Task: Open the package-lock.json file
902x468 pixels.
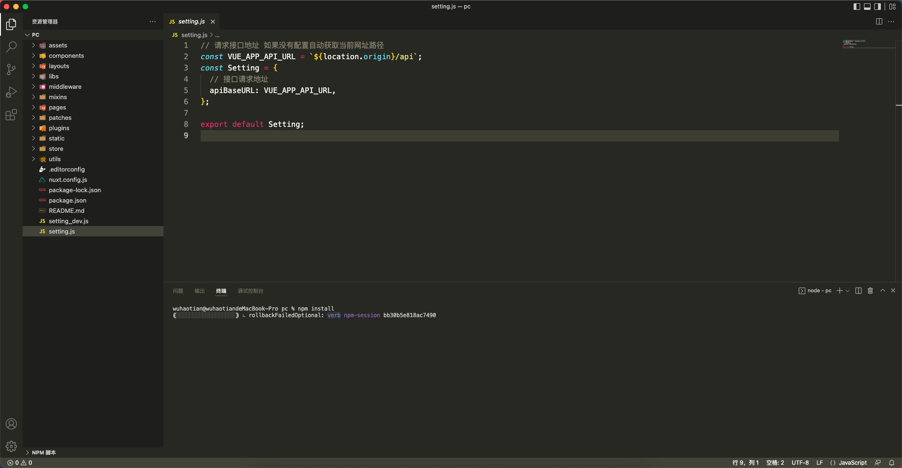Action: pos(93,190)
